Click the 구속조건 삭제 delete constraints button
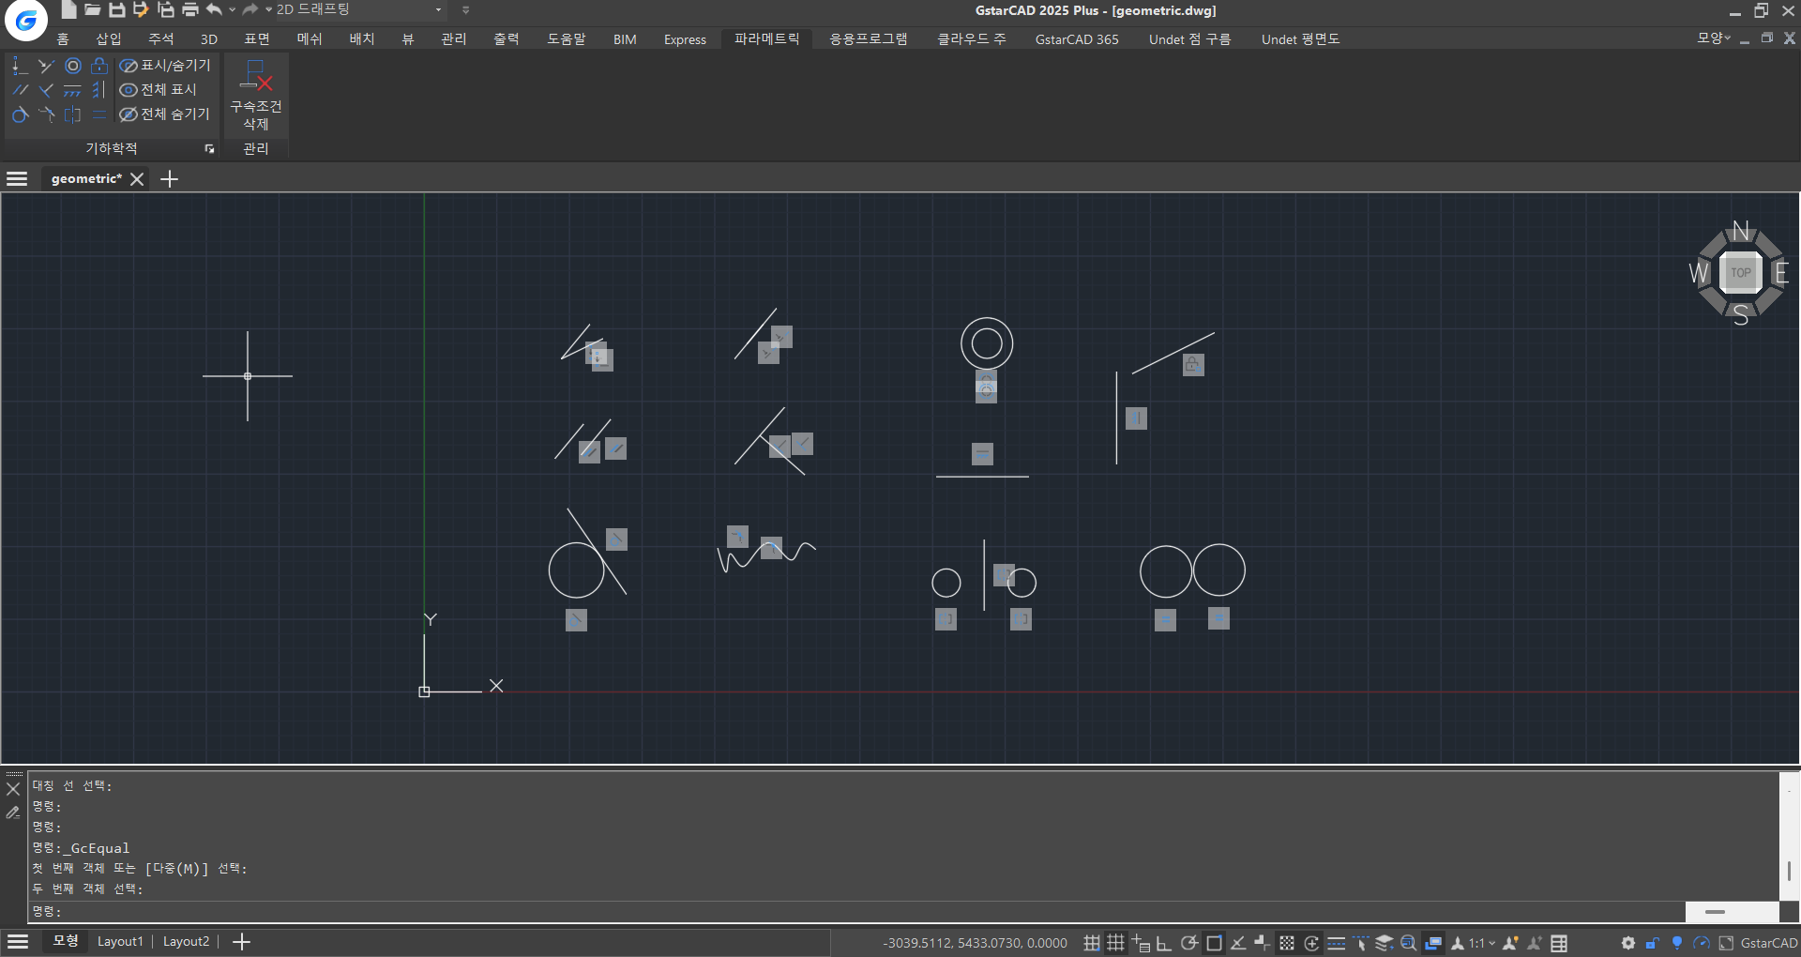 pyautogui.click(x=255, y=96)
